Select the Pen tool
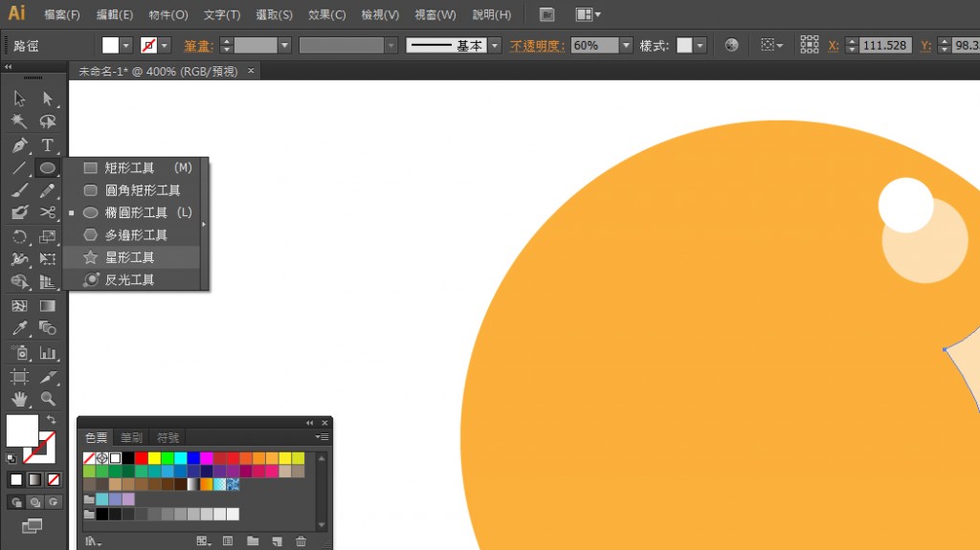Viewport: 980px width, 550px height. coord(19,145)
